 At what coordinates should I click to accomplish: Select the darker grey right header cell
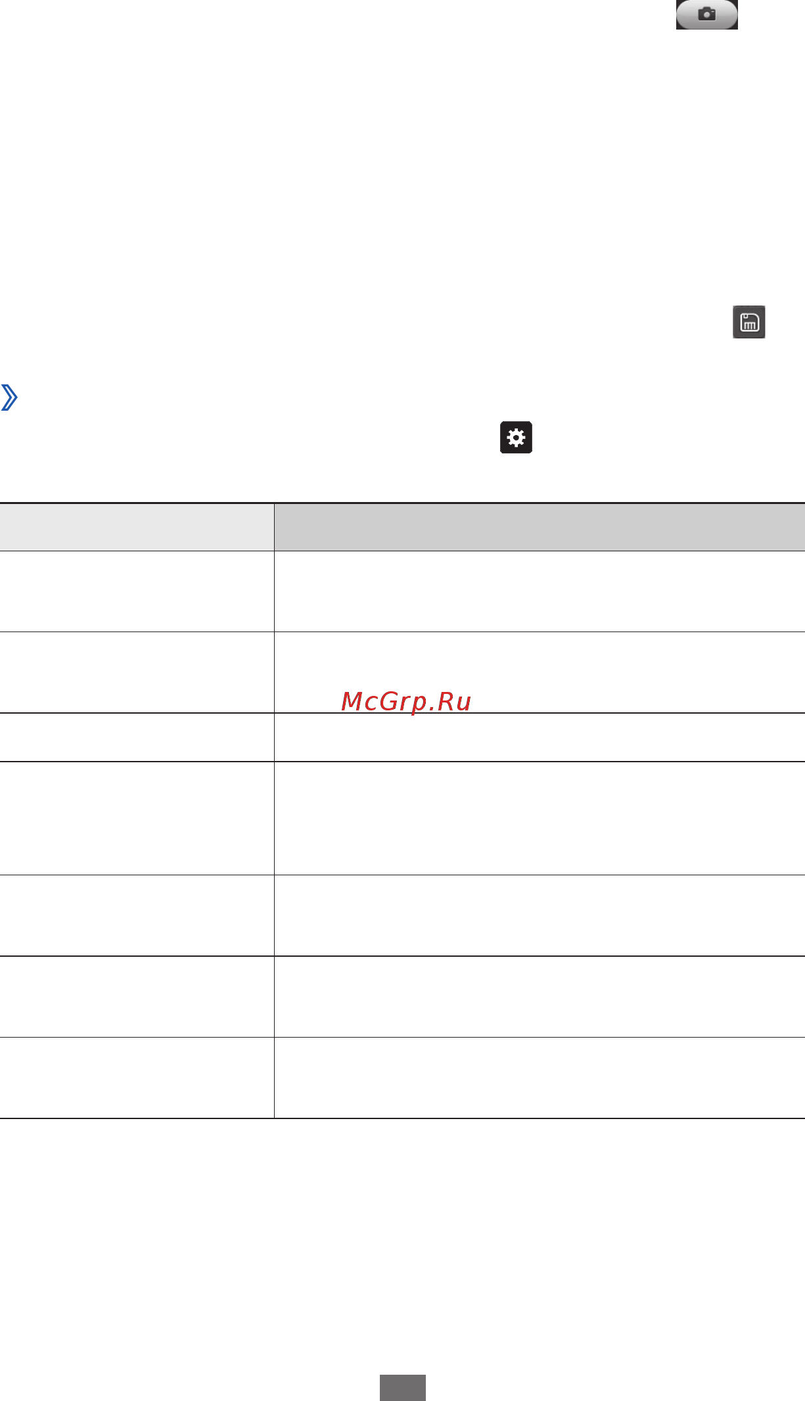tap(540, 527)
